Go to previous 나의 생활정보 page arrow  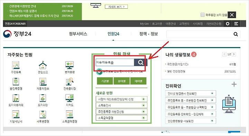[224, 54]
